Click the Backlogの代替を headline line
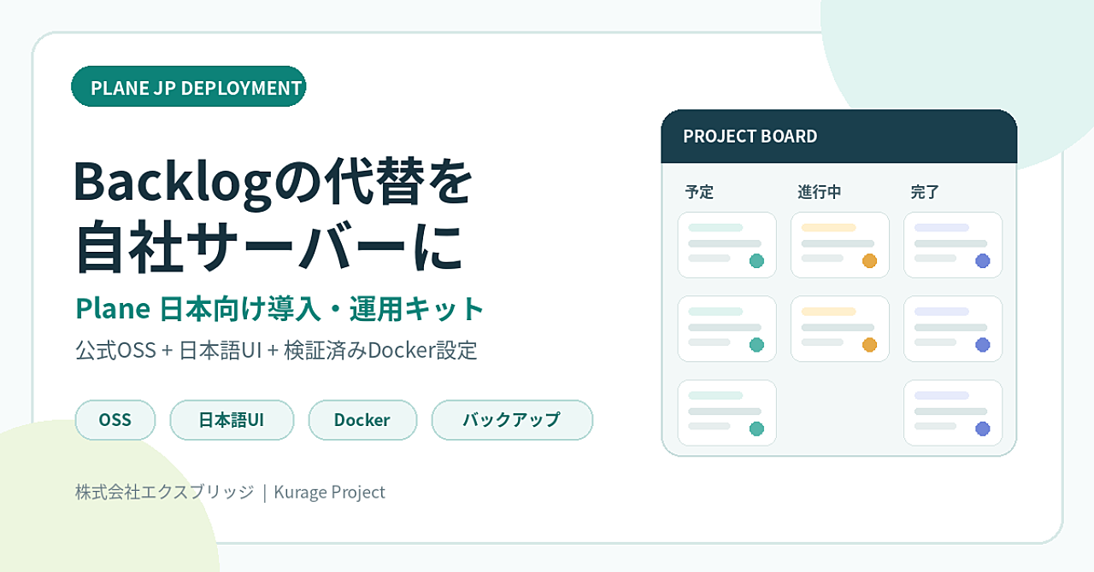 tap(273, 184)
